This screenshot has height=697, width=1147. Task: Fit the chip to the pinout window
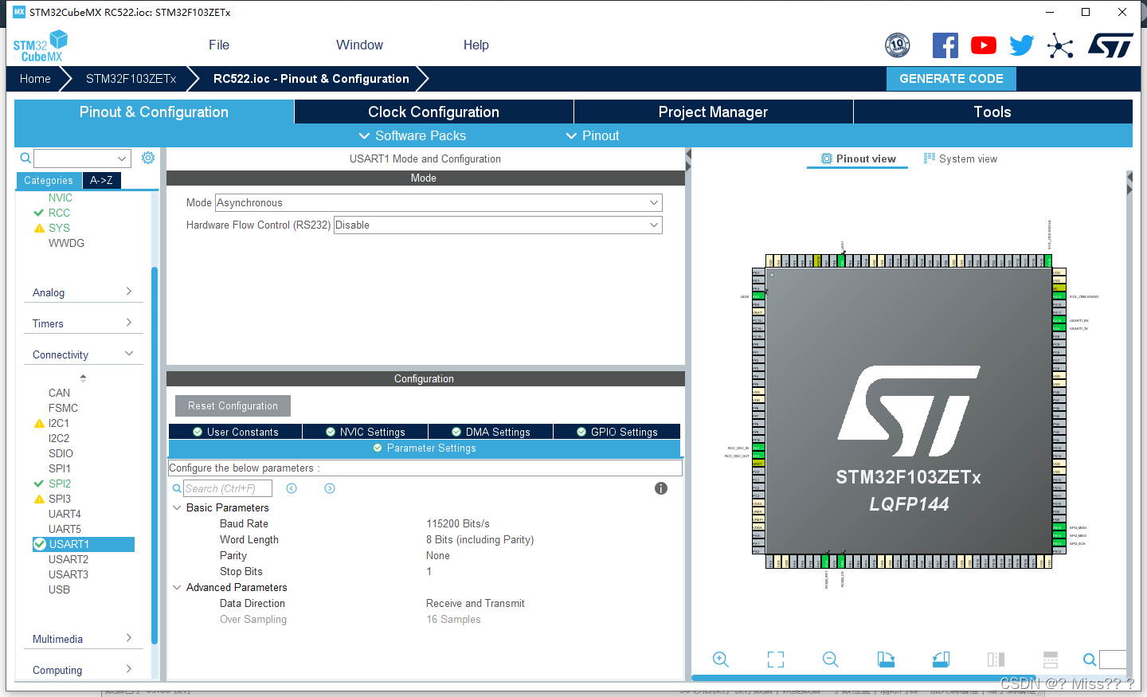click(x=776, y=660)
